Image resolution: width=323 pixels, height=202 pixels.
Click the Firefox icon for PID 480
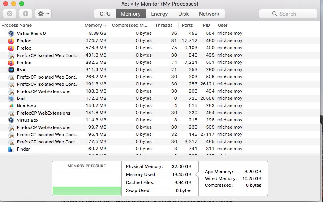pyautogui.click(x=11, y=41)
